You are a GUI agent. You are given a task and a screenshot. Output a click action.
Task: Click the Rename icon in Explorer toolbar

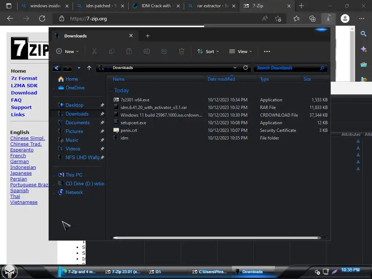pos(147,51)
